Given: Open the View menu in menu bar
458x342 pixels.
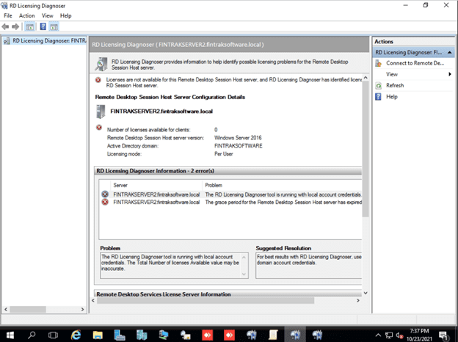Looking at the screenshot, I should click(x=47, y=15).
